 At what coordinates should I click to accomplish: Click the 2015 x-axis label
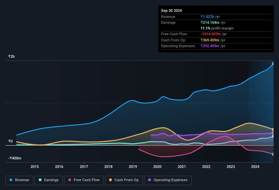35,167
